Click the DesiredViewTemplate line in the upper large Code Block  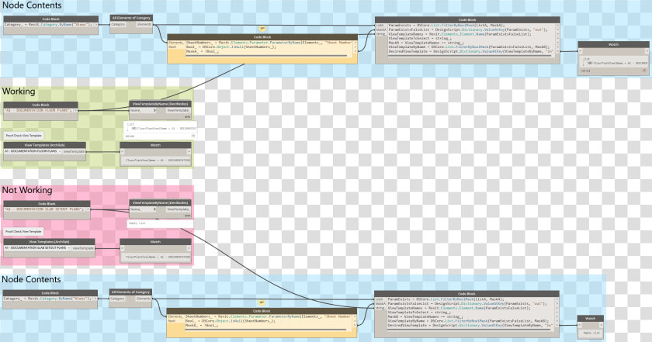click(x=470, y=51)
